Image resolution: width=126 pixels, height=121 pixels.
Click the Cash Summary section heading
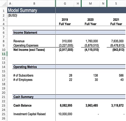pyautogui.click(x=23, y=97)
